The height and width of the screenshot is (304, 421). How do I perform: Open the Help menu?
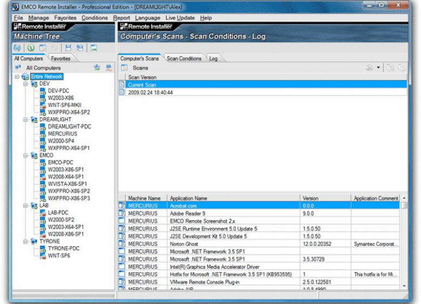coord(206,18)
